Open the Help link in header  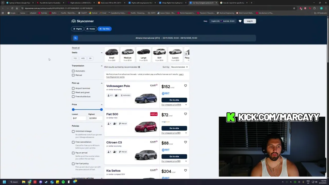pos(205,21)
